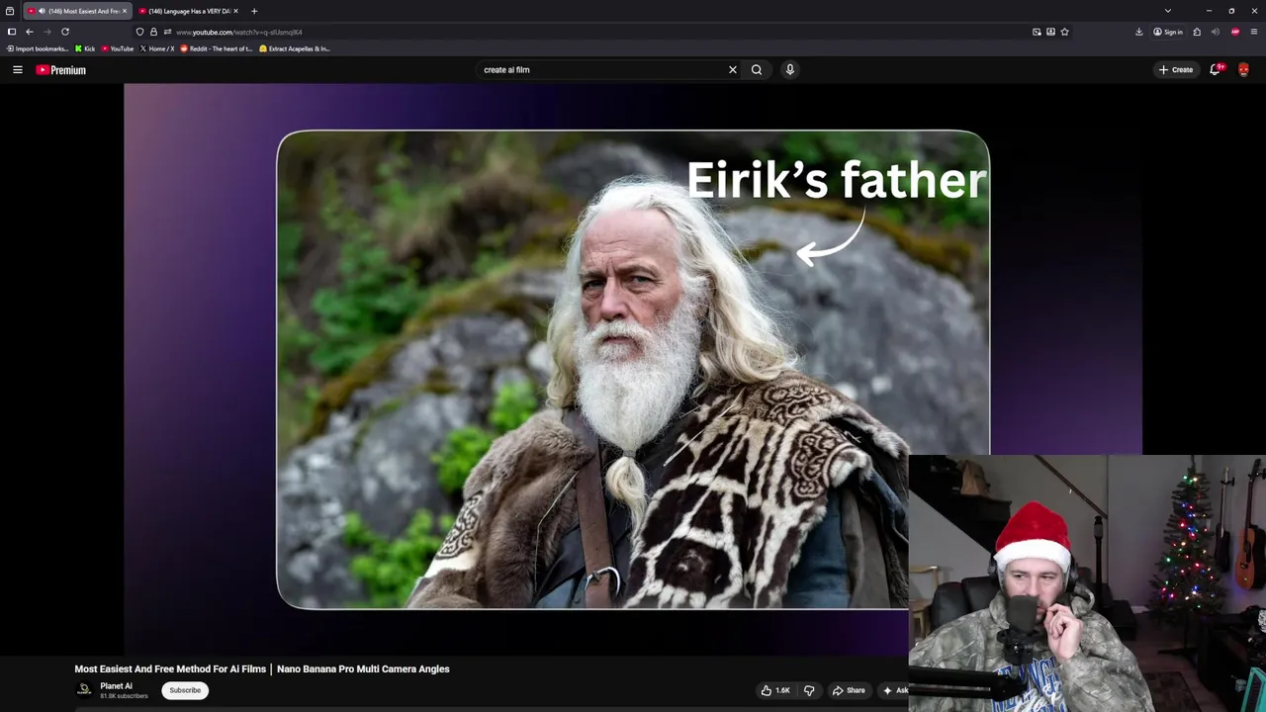
Task: Start voice search with the microphone
Action: [x=789, y=69]
